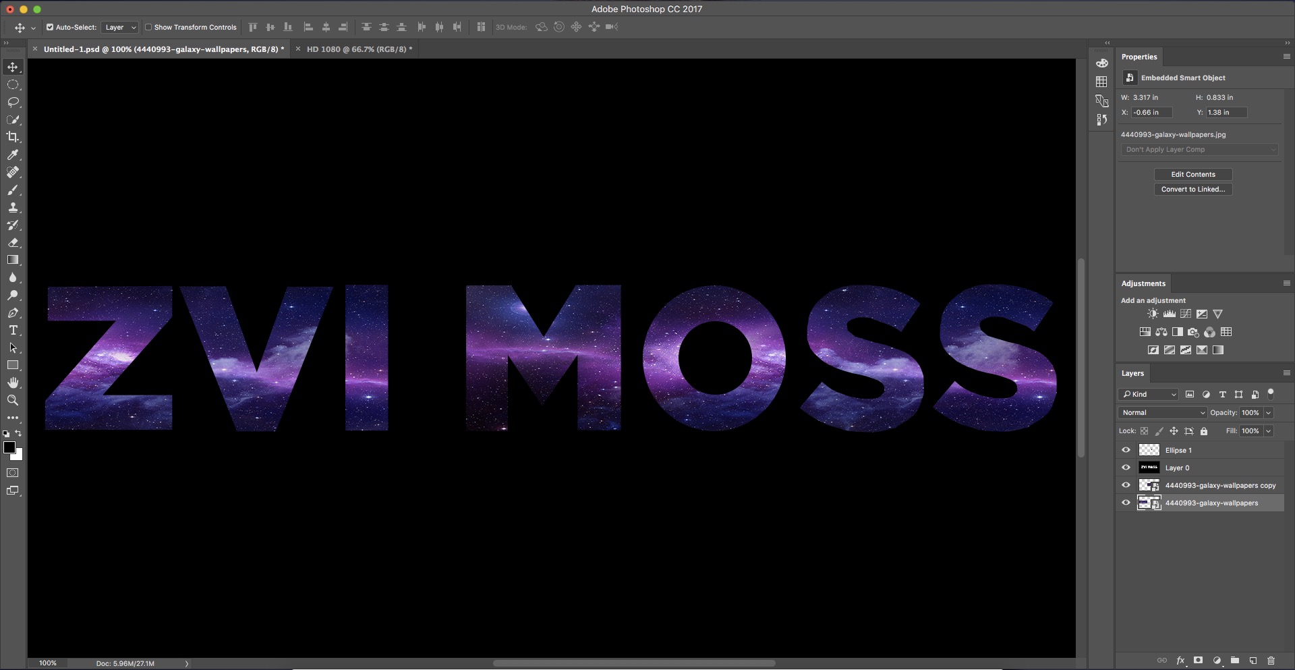Select the Elliptical Marquee tool
Image resolution: width=1295 pixels, height=670 pixels.
coord(13,84)
